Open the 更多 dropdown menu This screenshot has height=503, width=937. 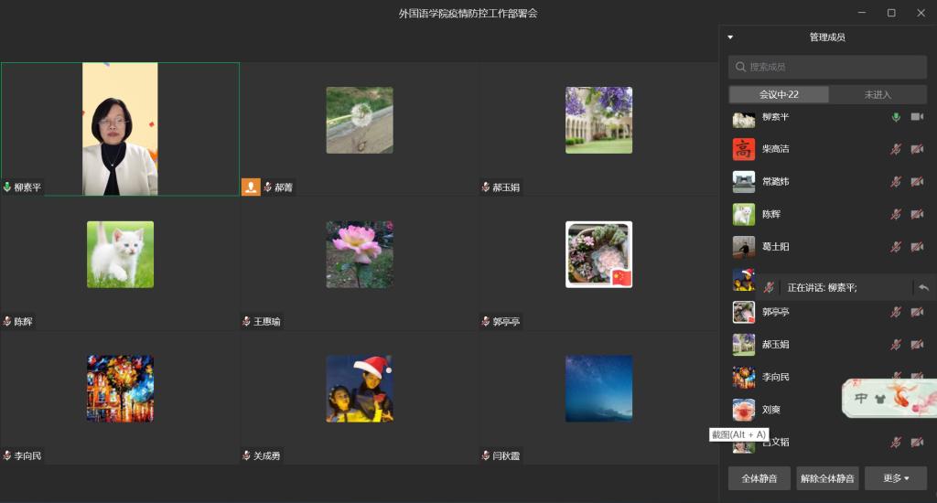coord(895,478)
